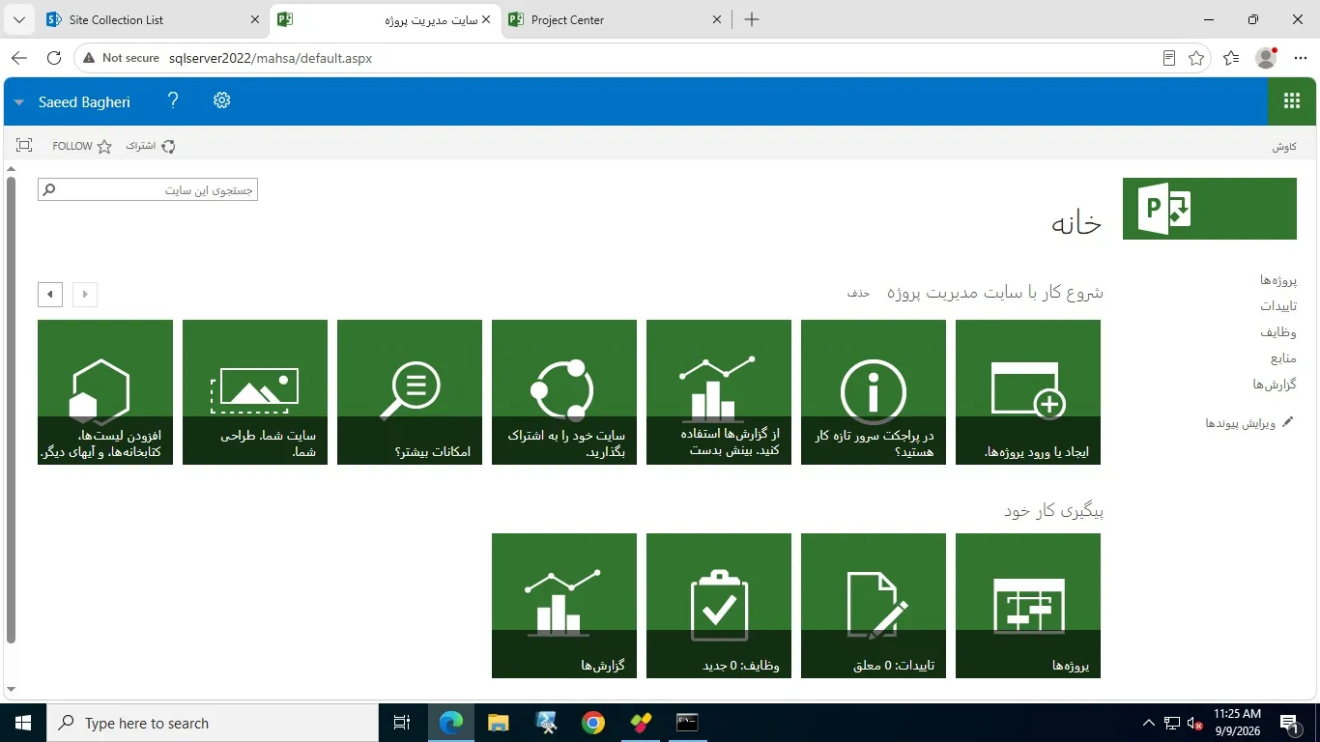Open the پروژه‌ها tracking tile
The image size is (1320, 742).
(x=1028, y=606)
